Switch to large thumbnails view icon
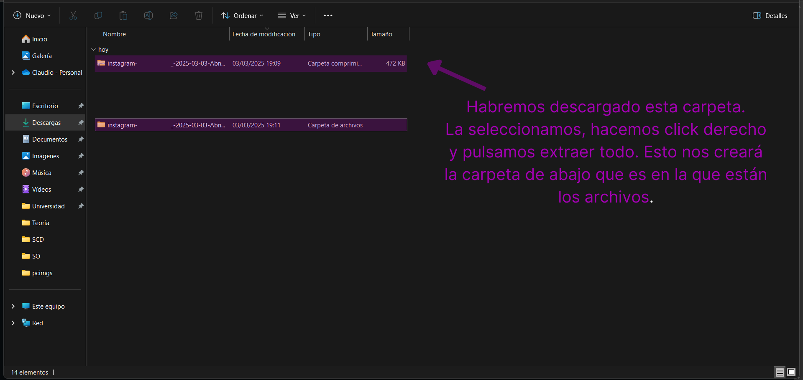Screen dimensions: 803x380 791,372
